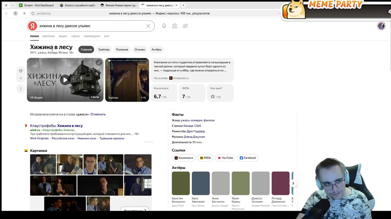Play the Хижина в лесу VK video

[65, 80]
